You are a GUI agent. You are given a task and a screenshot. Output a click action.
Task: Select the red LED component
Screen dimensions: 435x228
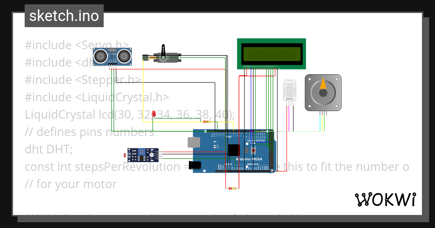pos(153,114)
